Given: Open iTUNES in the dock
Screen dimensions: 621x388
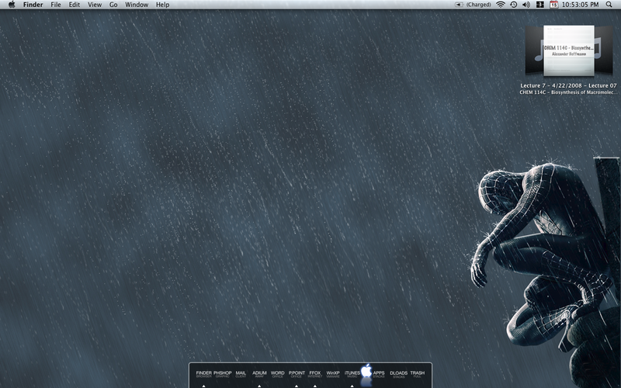Looking at the screenshot, I should coord(352,375).
